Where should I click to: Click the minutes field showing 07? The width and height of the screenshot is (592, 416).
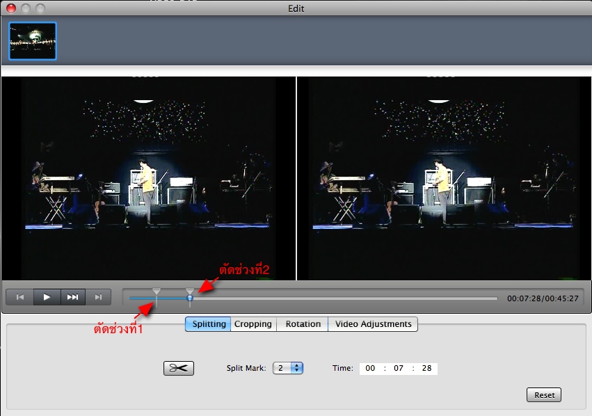(399, 368)
